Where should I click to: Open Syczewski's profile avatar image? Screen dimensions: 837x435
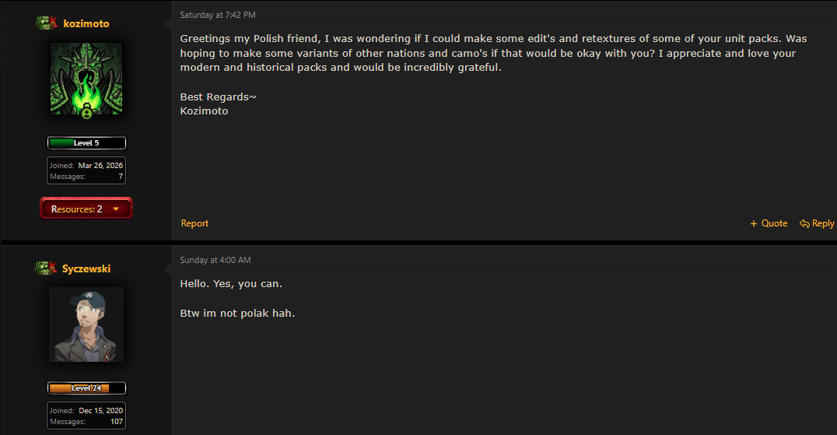[86, 324]
